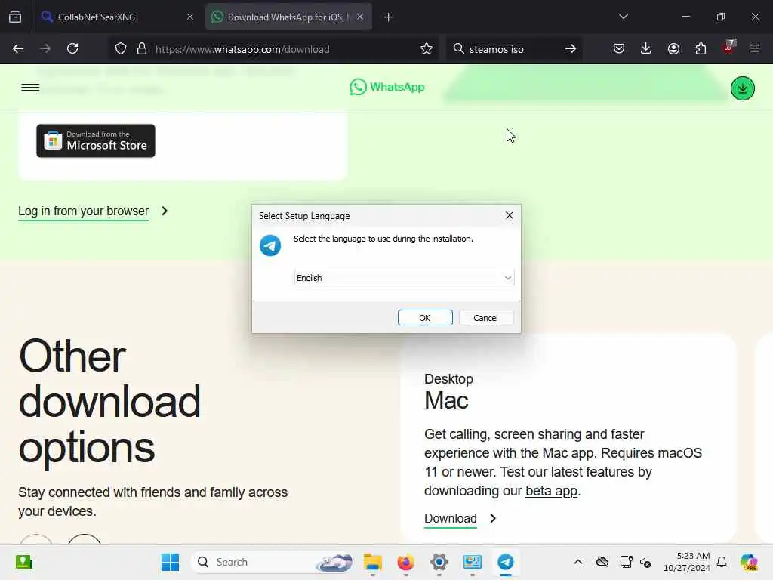Open the Control Panel taskbar icon
Image resolution: width=773 pixels, height=580 pixels.
(x=473, y=562)
